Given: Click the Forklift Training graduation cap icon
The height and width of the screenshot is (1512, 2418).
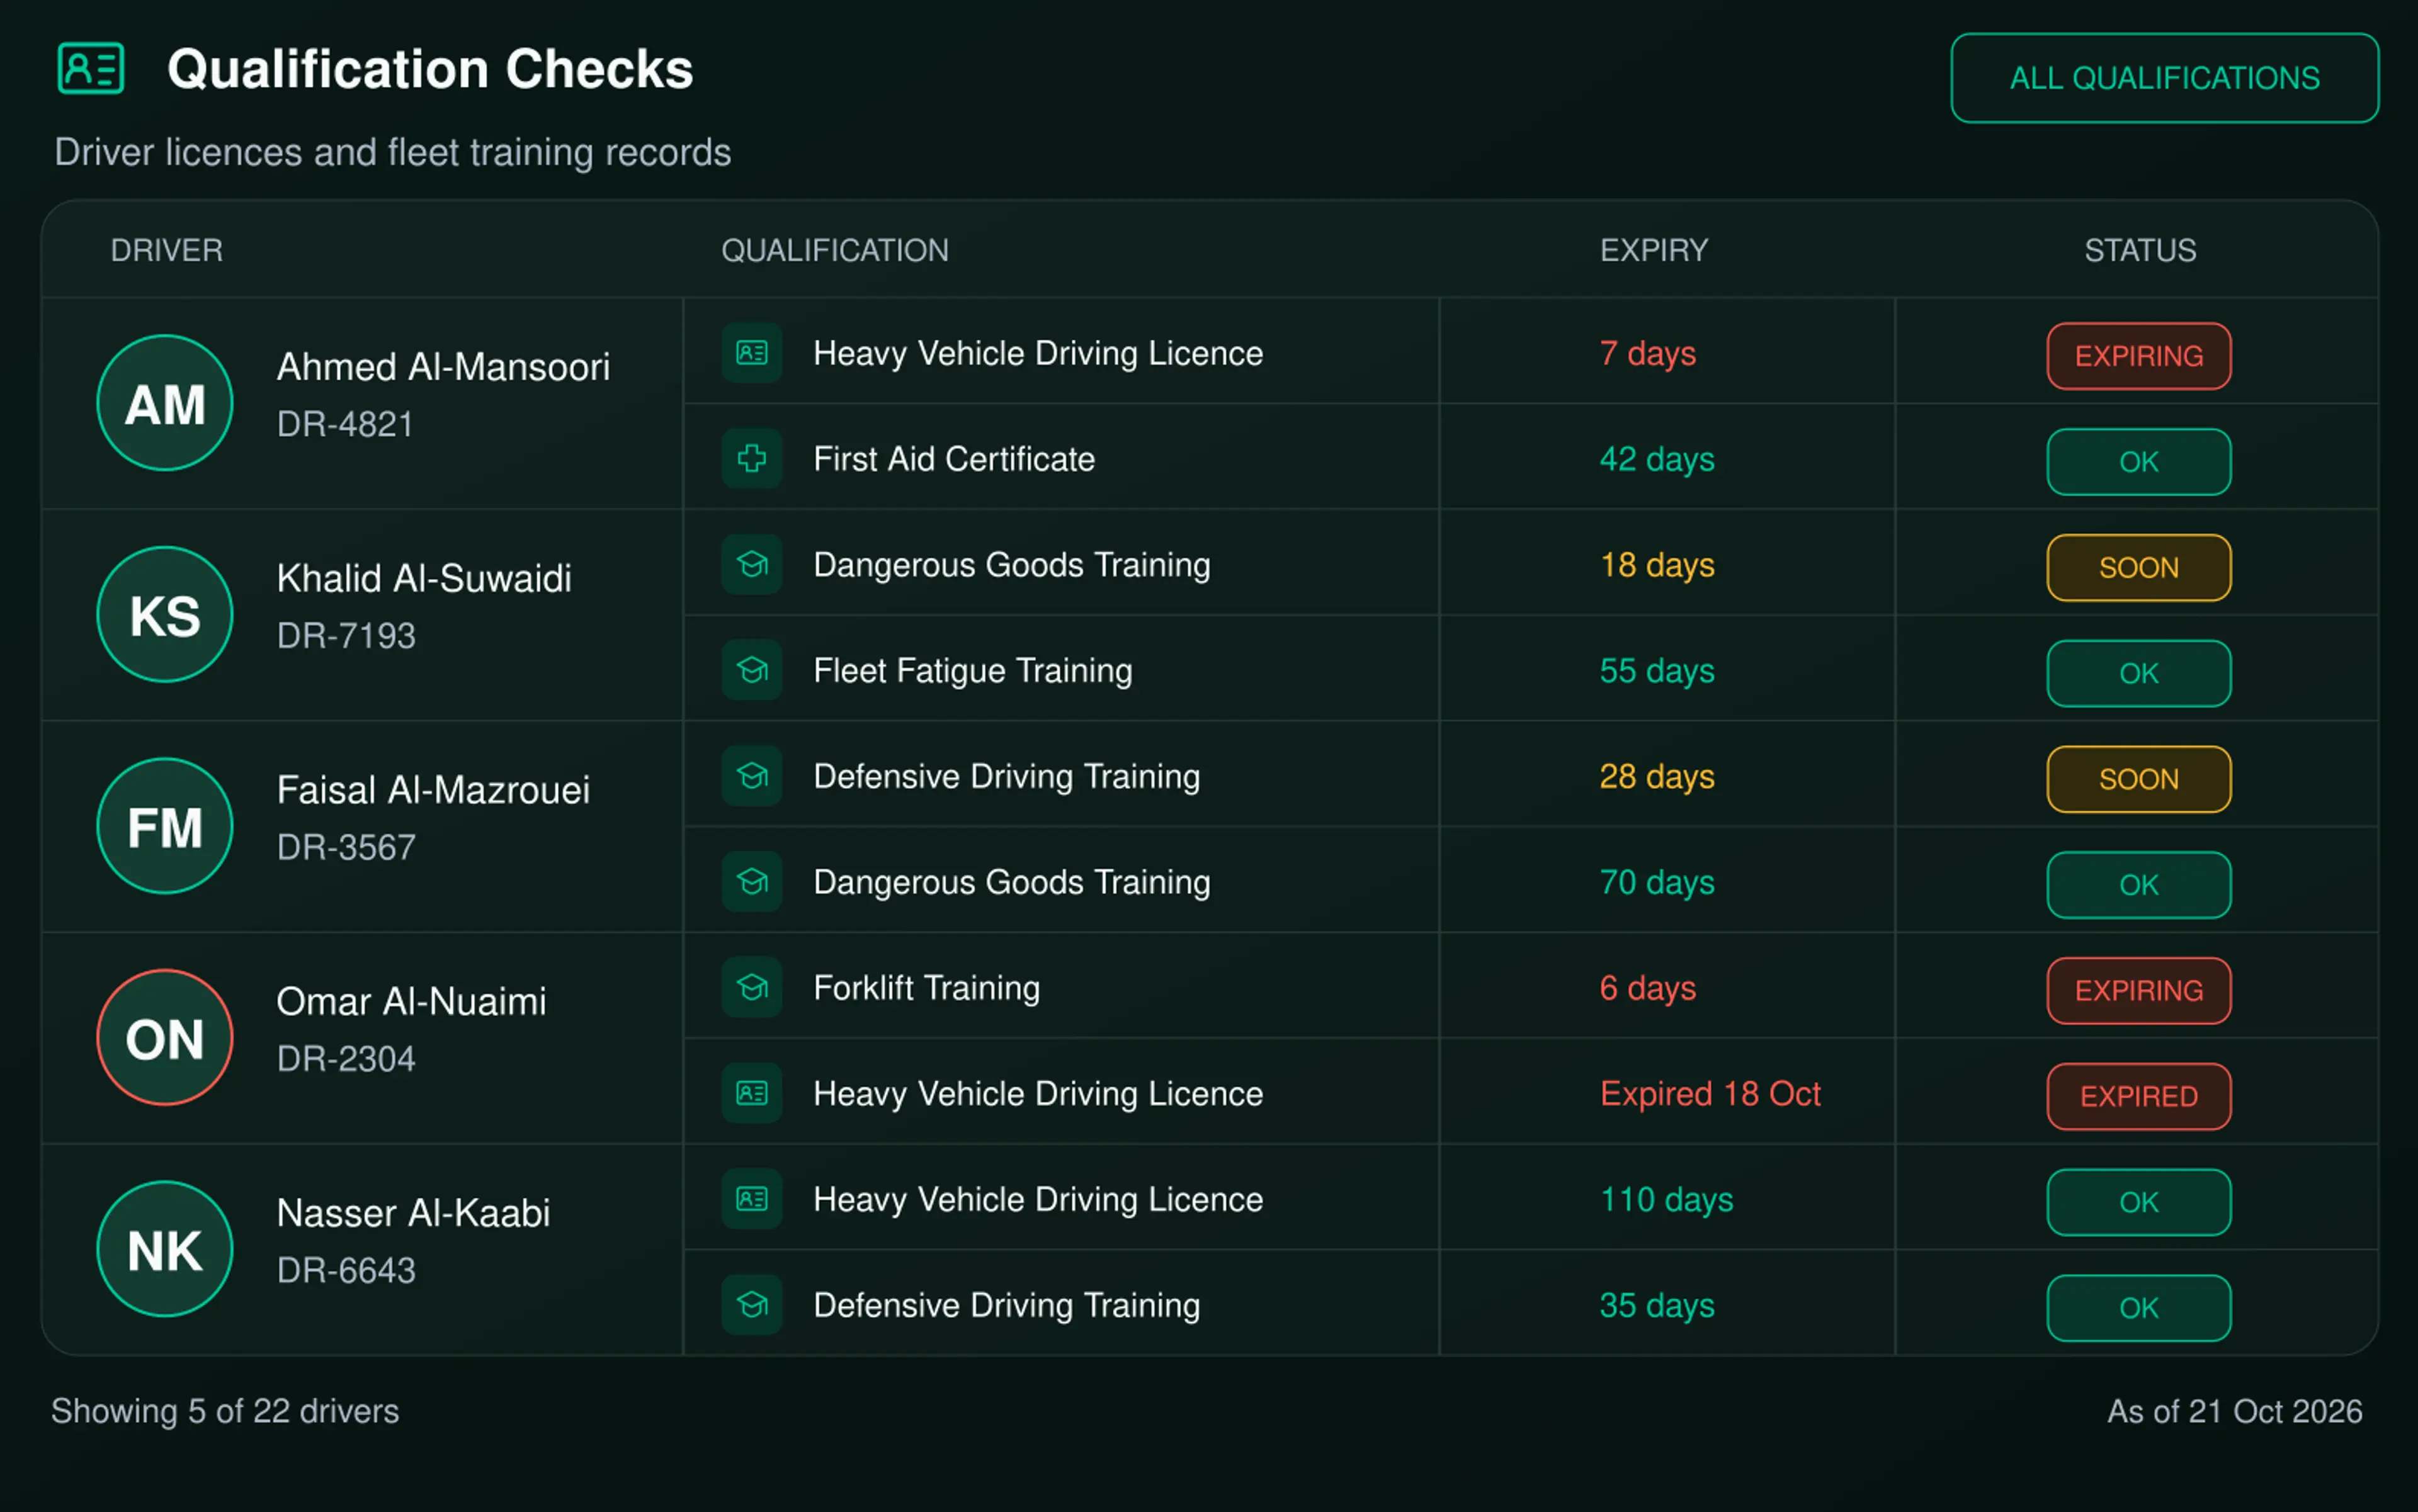Looking at the screenshot, I should click(751, 988).
